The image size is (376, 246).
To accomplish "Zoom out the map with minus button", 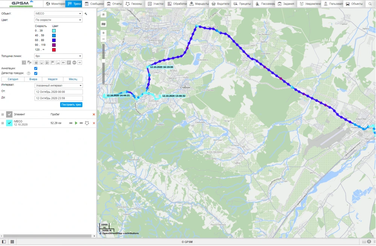I will [x=103, y=39].
